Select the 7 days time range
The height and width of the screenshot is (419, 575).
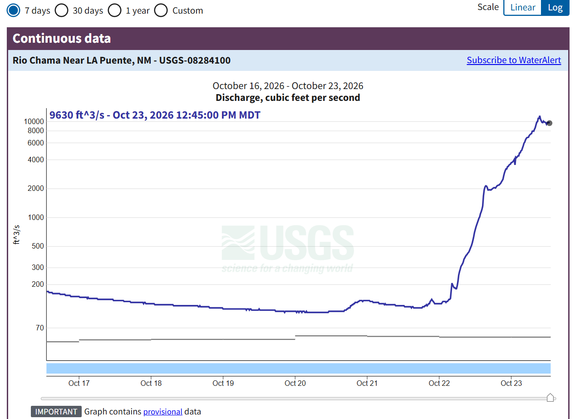[14, 10]
